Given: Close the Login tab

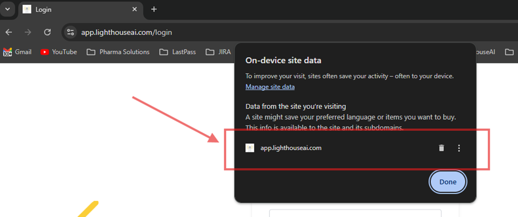Looking at the screenshot, I should click(134, 10).
